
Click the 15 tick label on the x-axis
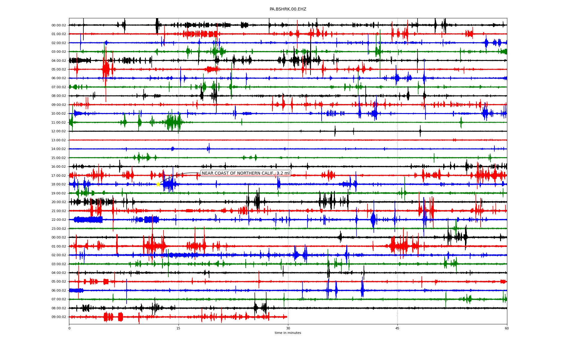178,328
